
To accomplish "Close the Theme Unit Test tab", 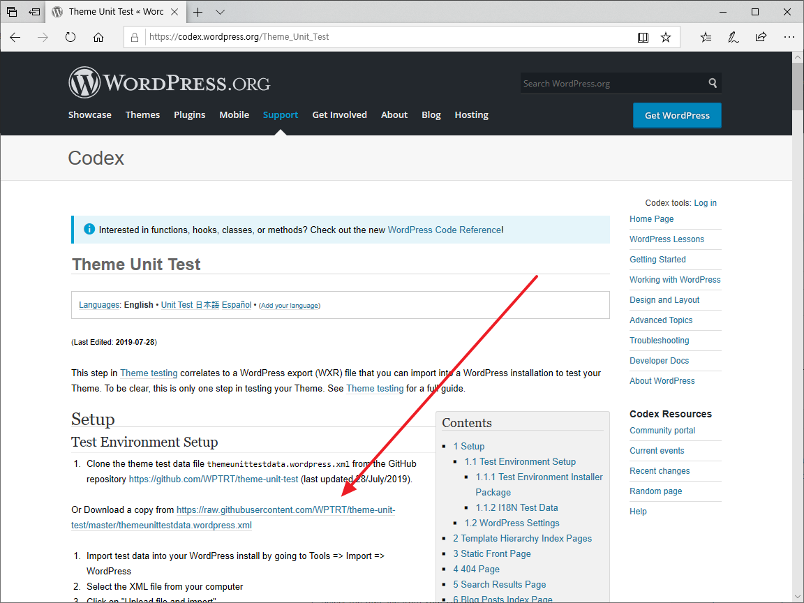I will point(174,12).
